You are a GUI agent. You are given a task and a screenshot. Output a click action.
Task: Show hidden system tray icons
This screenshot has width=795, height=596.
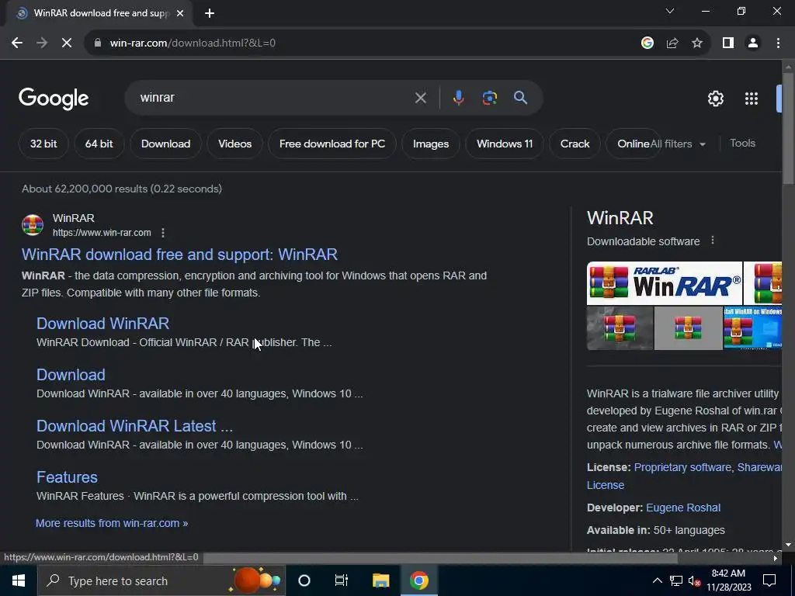[657, 580]
